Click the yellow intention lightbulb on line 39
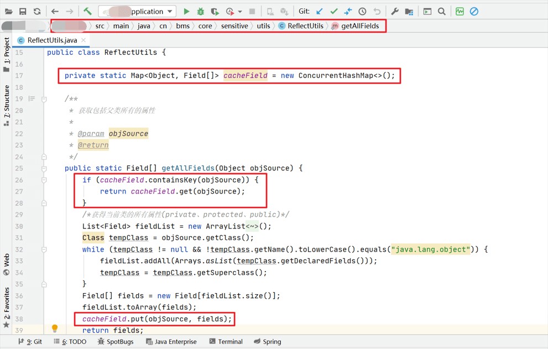The width and height of the screenshot is (548, 349). [x=55, y=329]
